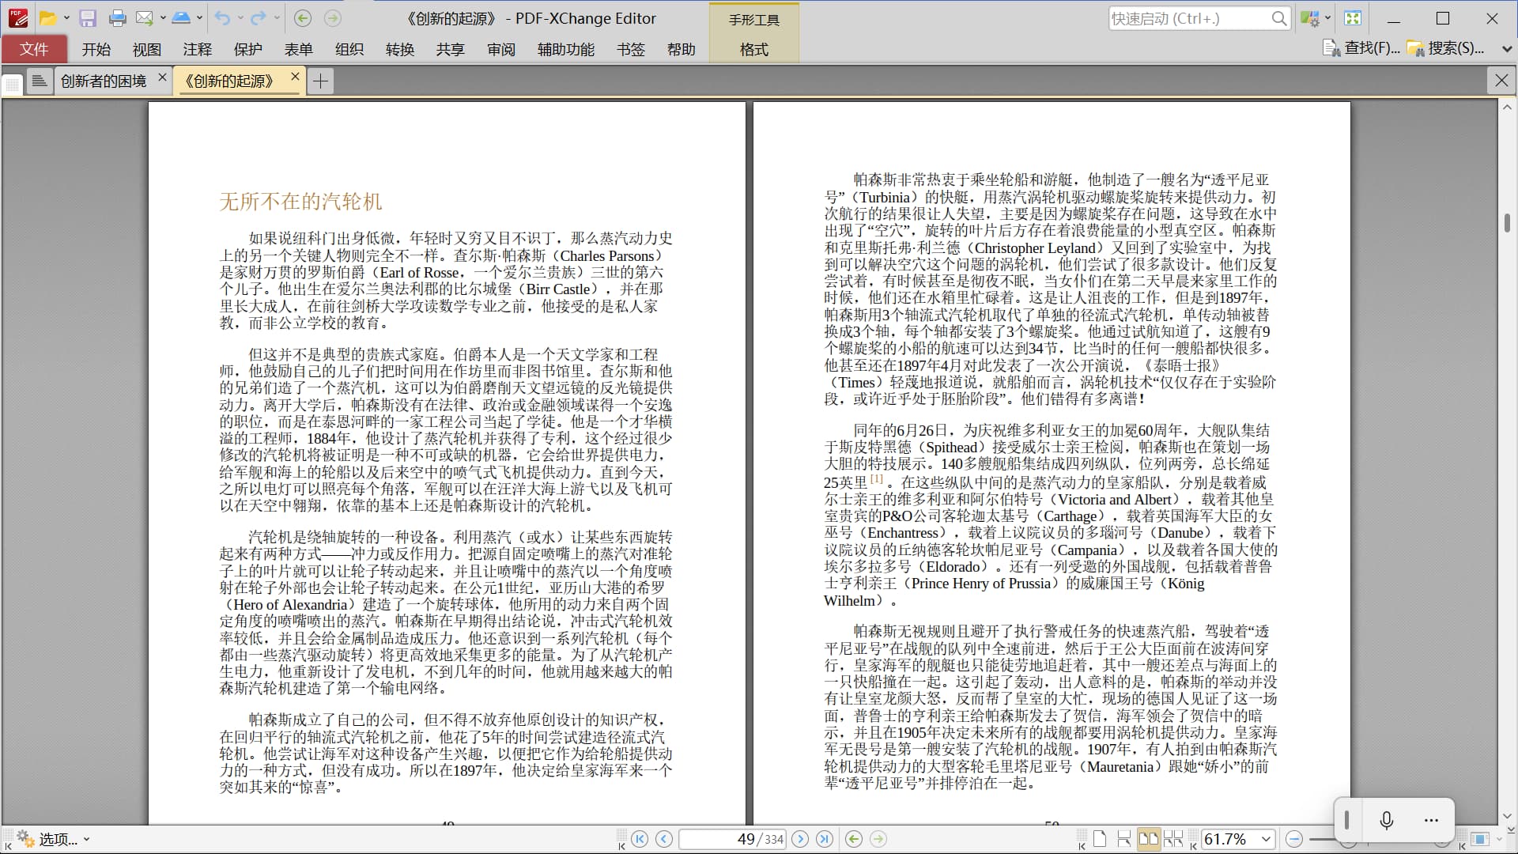Enable single page layout mode
The width and height of the screenshot is (1518, 854).
(1100, 839)
